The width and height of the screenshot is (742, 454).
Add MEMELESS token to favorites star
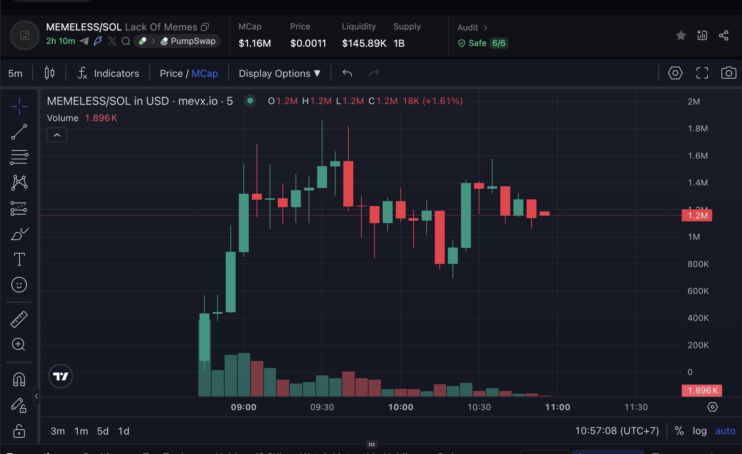(681, 35)
